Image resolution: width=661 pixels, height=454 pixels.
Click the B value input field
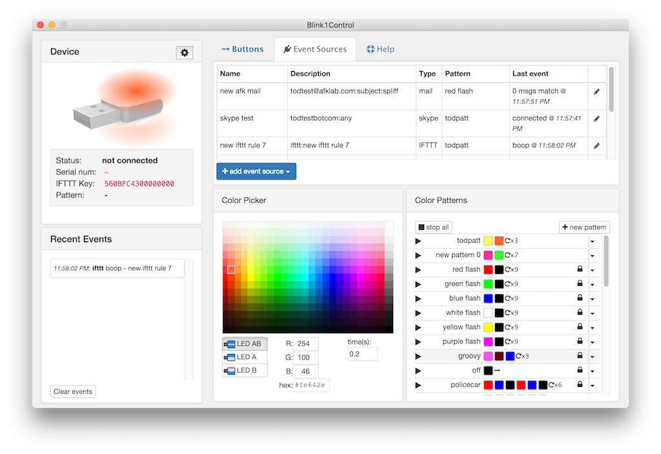click(x=306, y=371)
